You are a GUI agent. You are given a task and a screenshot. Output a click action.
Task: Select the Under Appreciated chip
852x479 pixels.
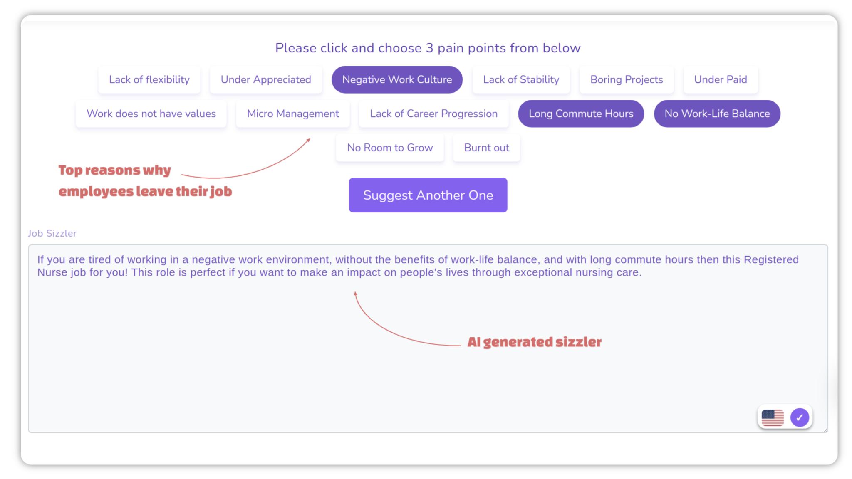[266, 79]
